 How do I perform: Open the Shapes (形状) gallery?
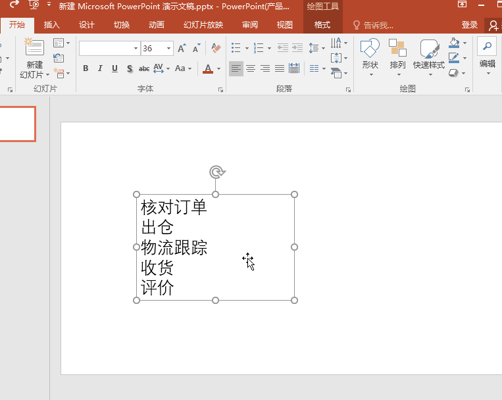(370, 57)
